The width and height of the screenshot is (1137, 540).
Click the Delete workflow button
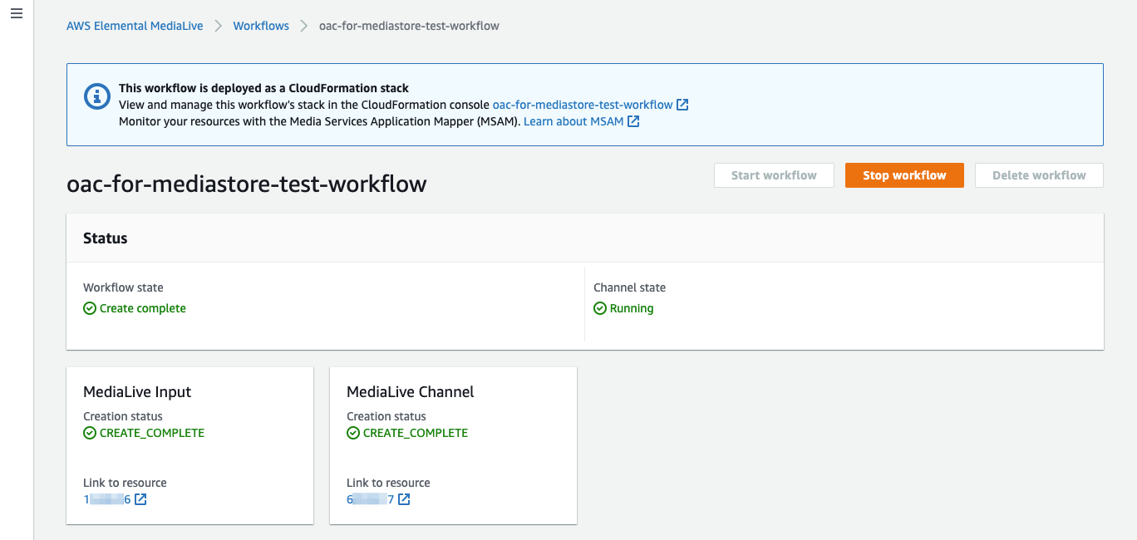point(1039,175)
